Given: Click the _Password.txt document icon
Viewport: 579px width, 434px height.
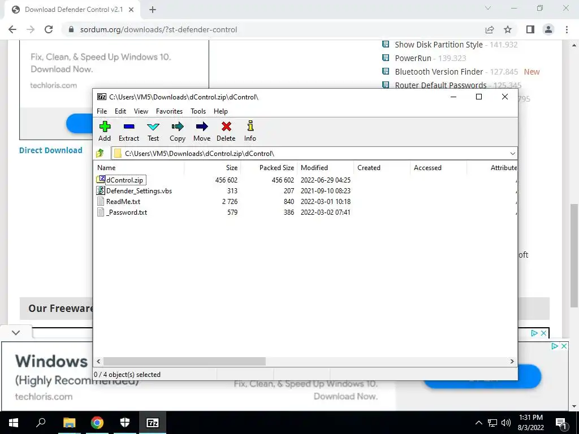Looking at the screenshot, I should pos(101,212).
